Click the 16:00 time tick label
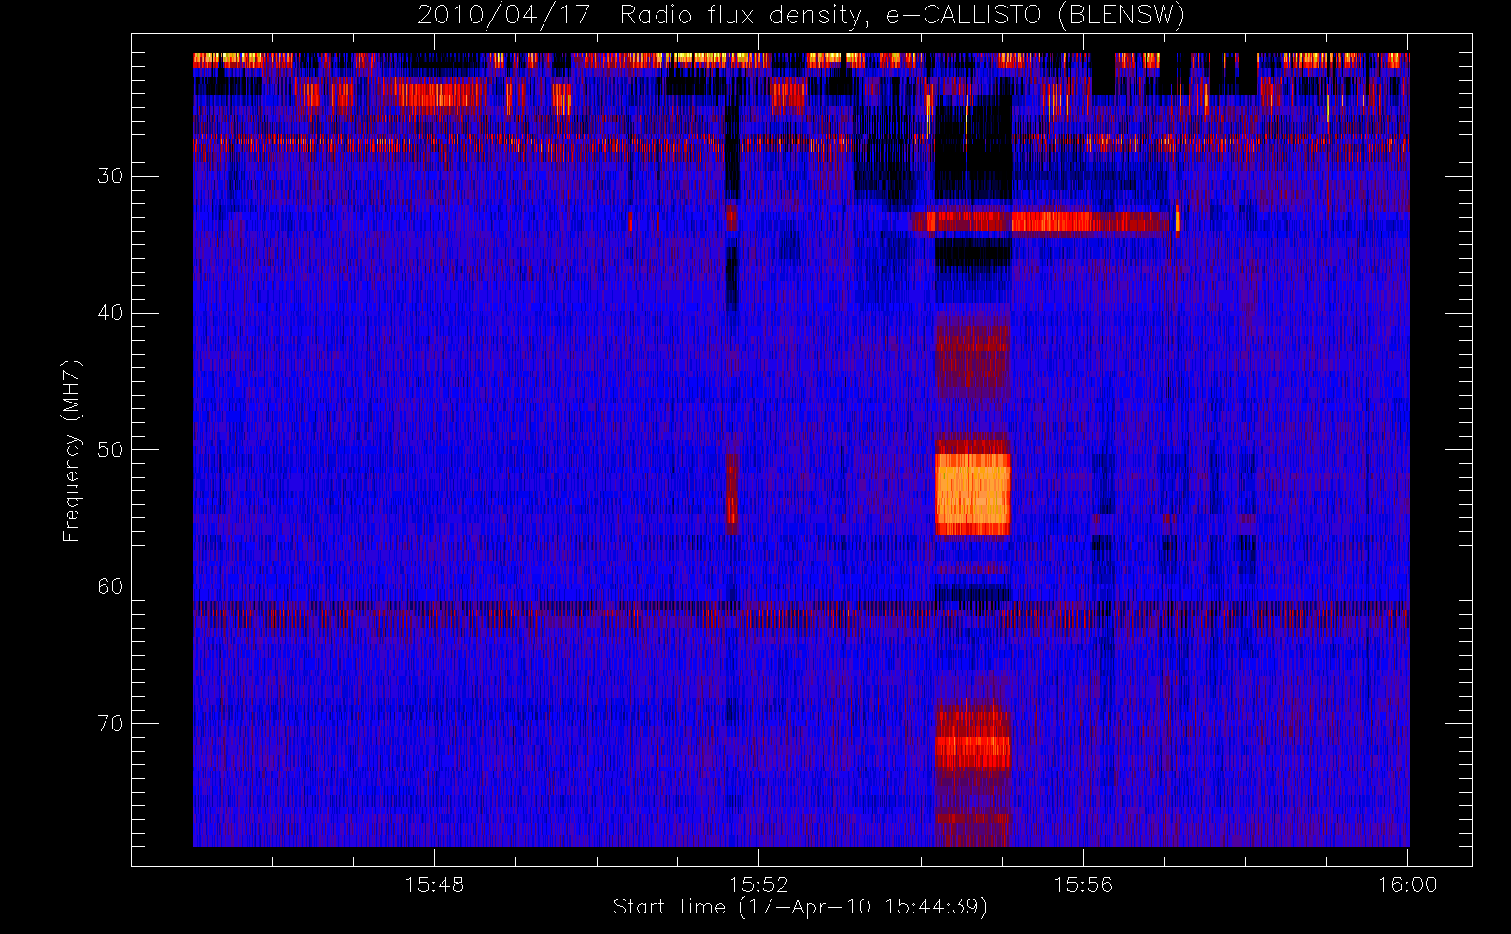Image resolution: width=1511 pixels, height=934 pixels. coord(1407,884)
